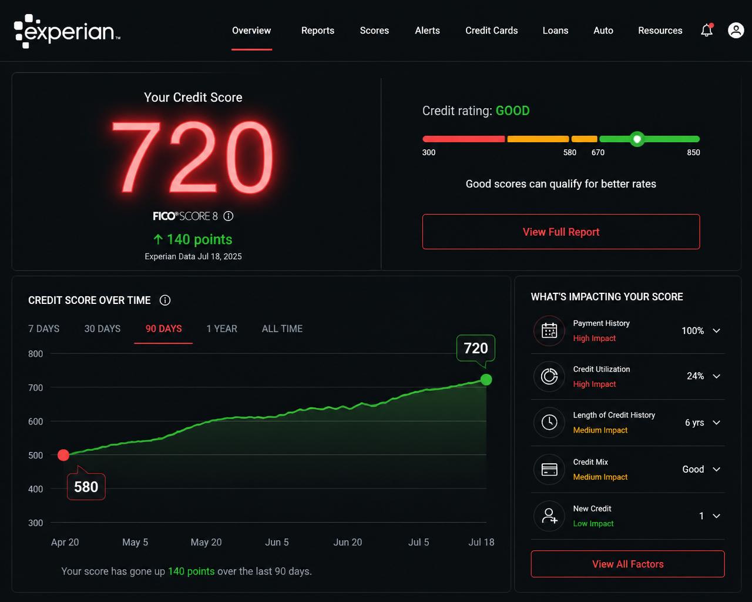The height and width of the screenshot is (602, 752).
Task: Click the Credit Utilization pie icon
Action: [x=549, y=376]
